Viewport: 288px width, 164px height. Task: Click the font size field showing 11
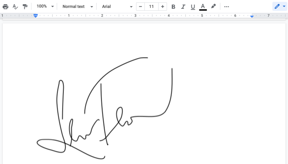152,7
